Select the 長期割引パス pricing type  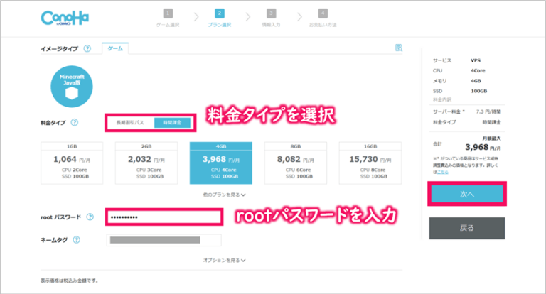pyautogui.click(x=130, y=122)
